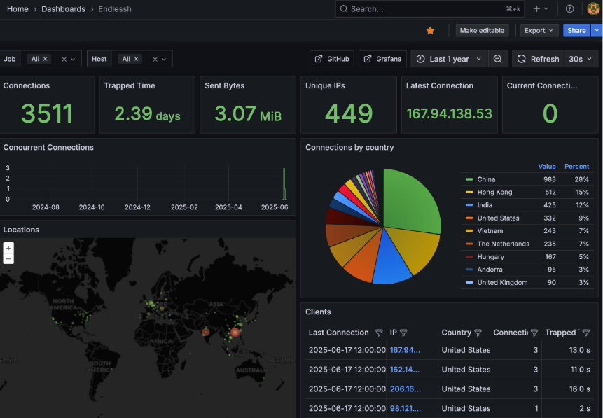Screen dimensions: 603x418
Task: Remove the All chip from Job filter
Action: (46, 60)
